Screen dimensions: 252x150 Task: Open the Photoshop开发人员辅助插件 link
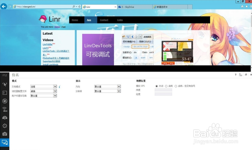click(56, 58)
